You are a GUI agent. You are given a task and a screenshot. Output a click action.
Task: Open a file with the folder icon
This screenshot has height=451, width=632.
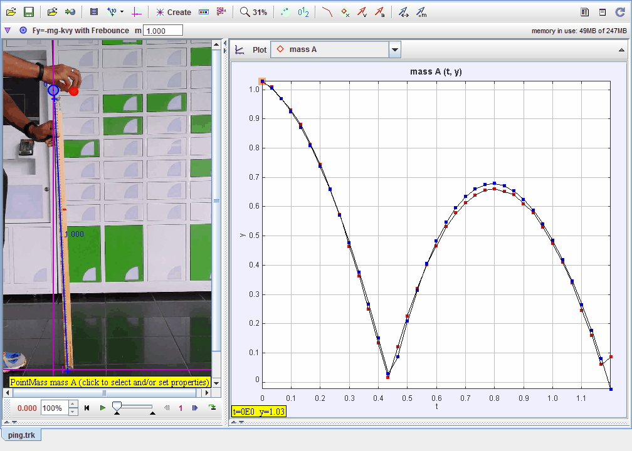[x=11, y=12]
